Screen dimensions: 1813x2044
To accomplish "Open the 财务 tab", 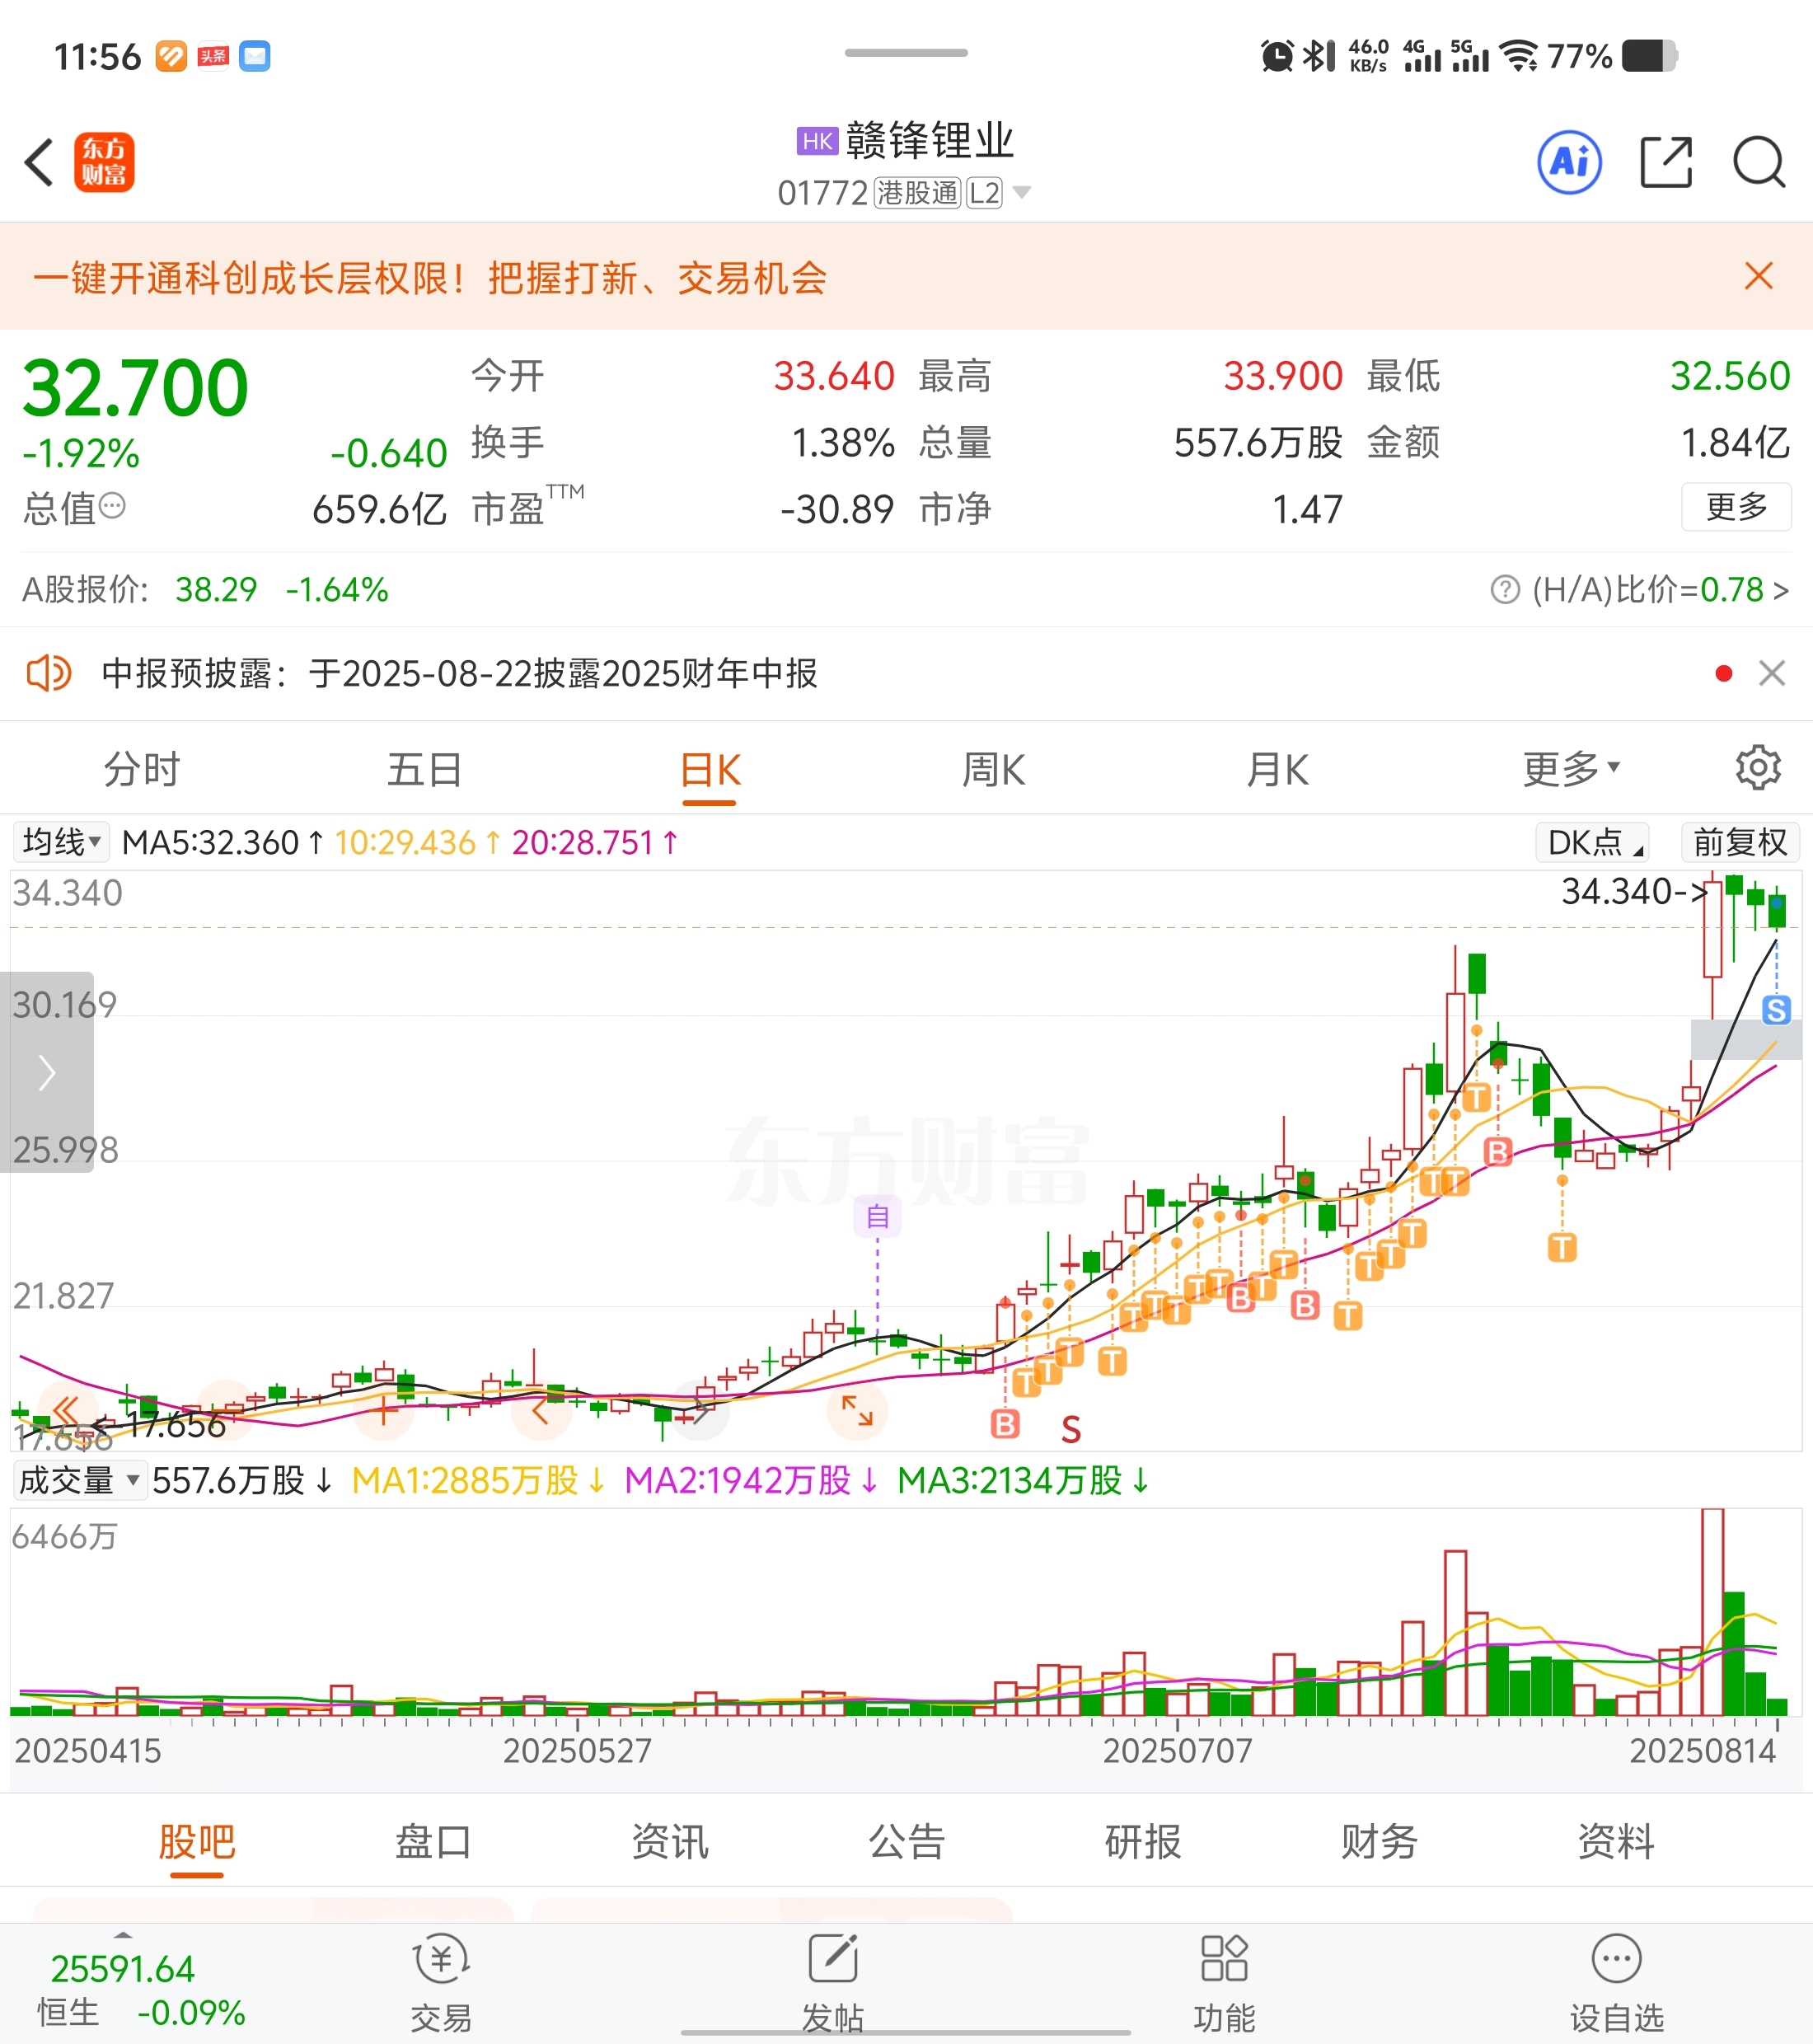I will (1379, 1841).
